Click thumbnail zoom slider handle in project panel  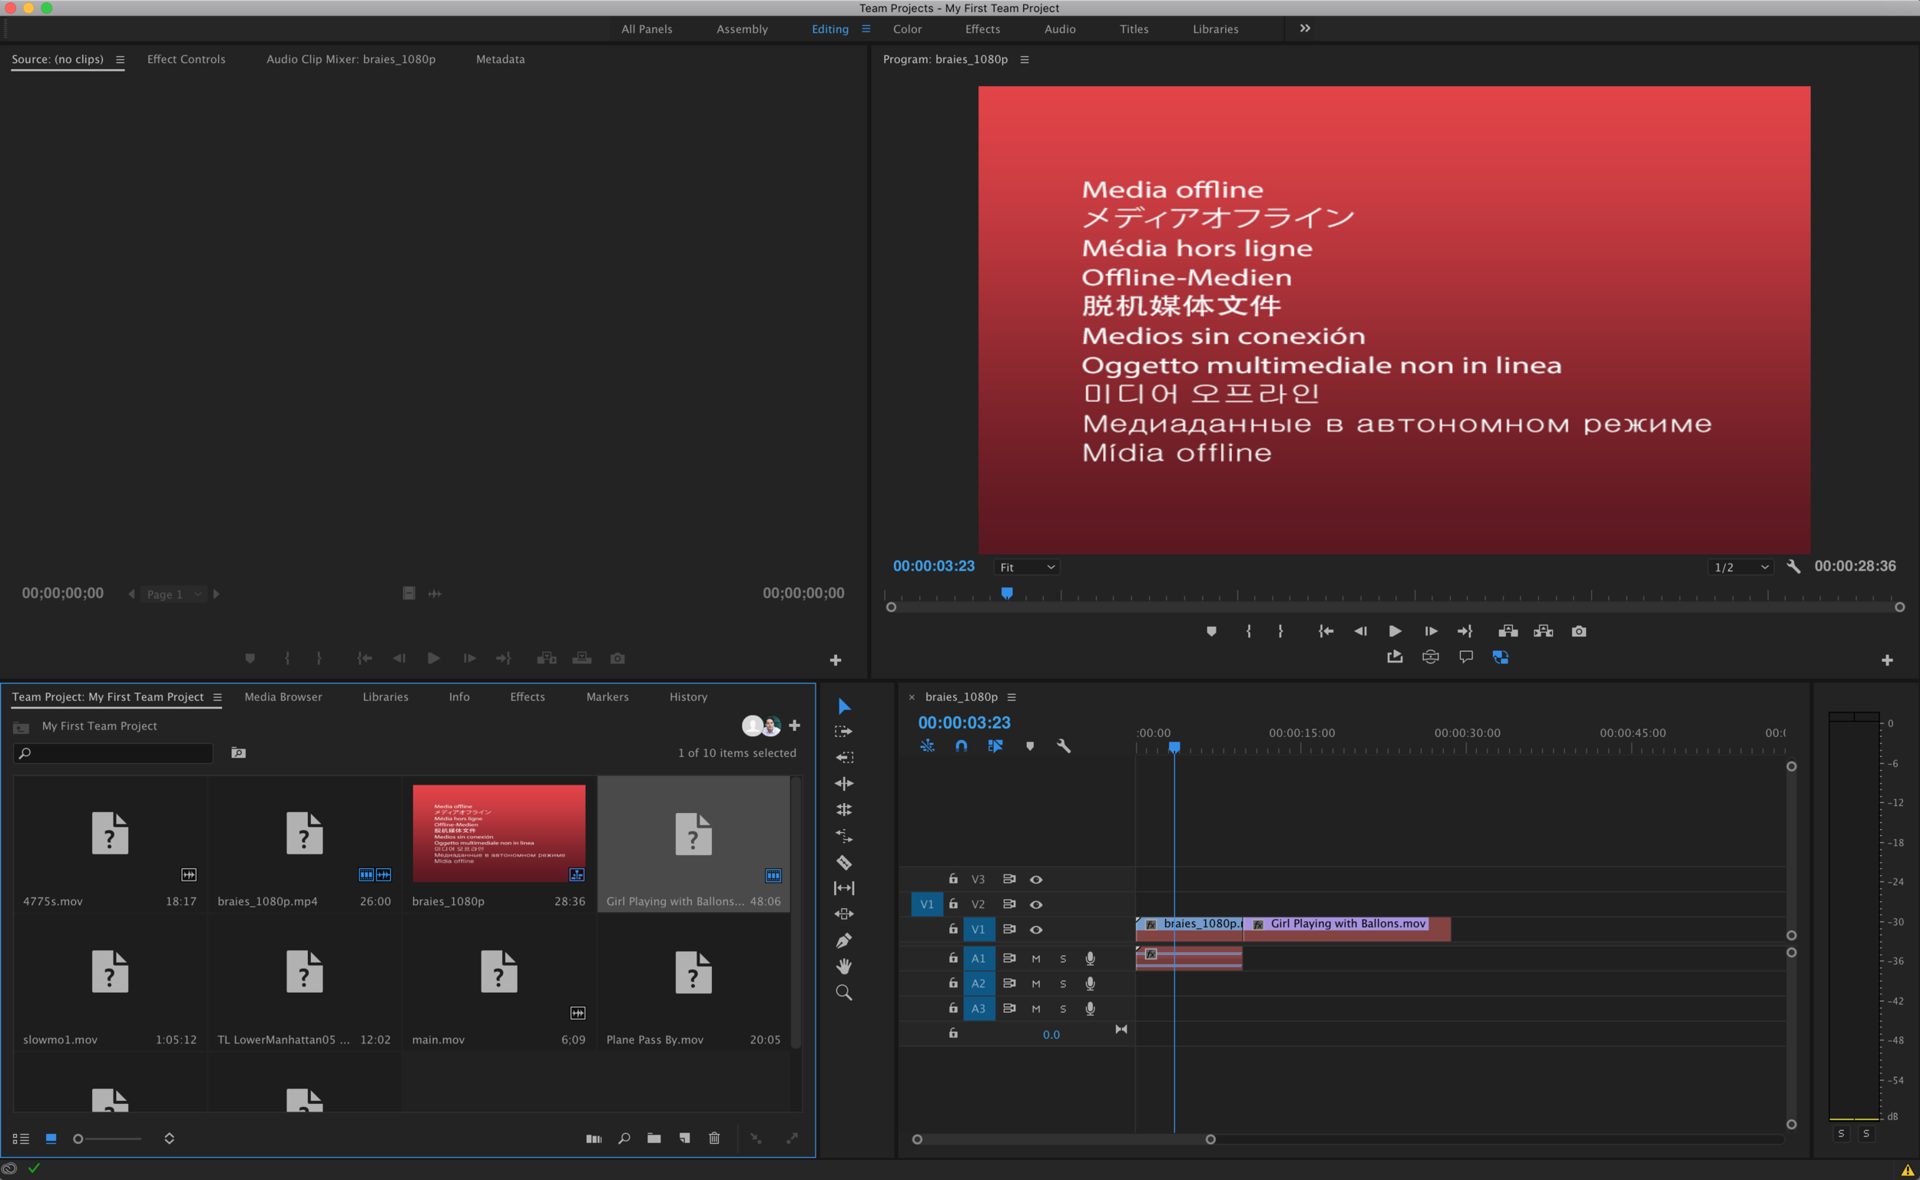point(78,1139)
